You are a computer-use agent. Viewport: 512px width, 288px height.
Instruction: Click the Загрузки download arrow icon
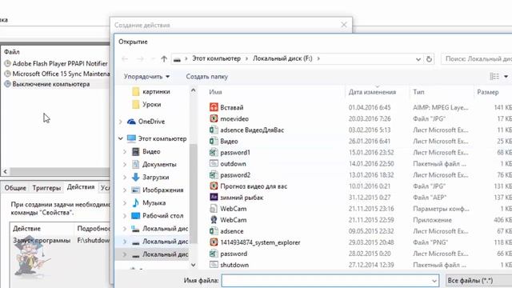click(x=135, y=177)
